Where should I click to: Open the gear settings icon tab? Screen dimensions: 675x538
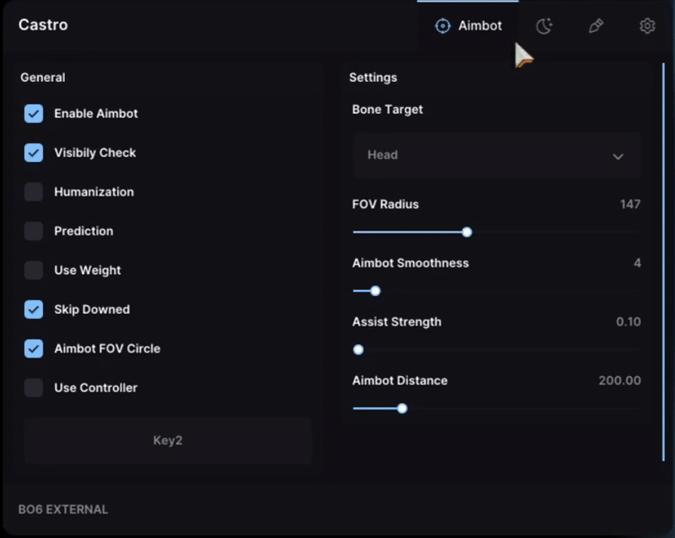click(x=647, y=26)
